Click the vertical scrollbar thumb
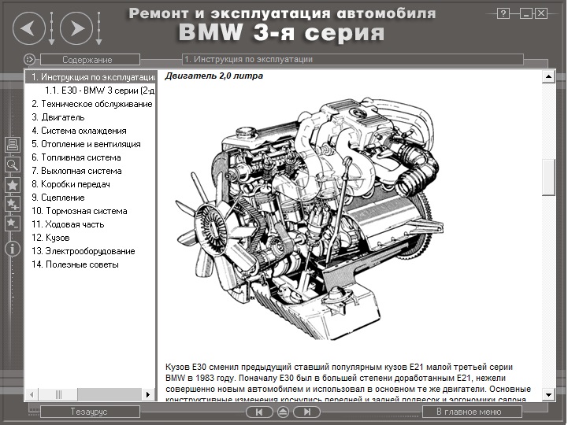This screenshot has width=568, height=425. 548,177
